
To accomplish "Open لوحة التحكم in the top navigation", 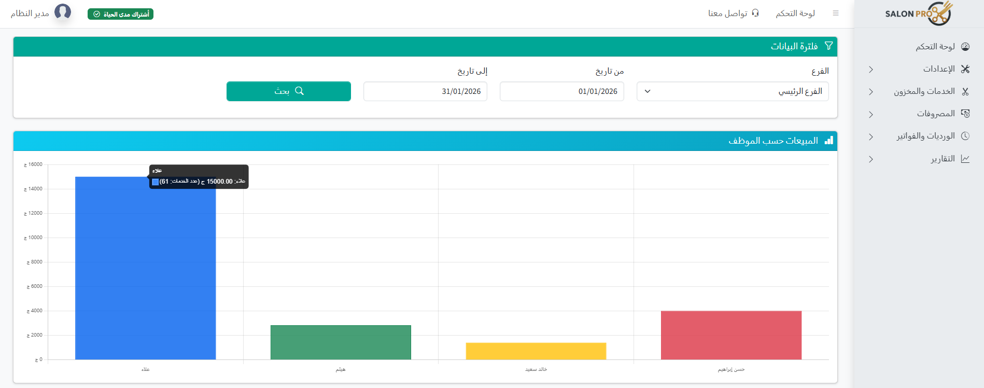I will [x=795, y=13].
